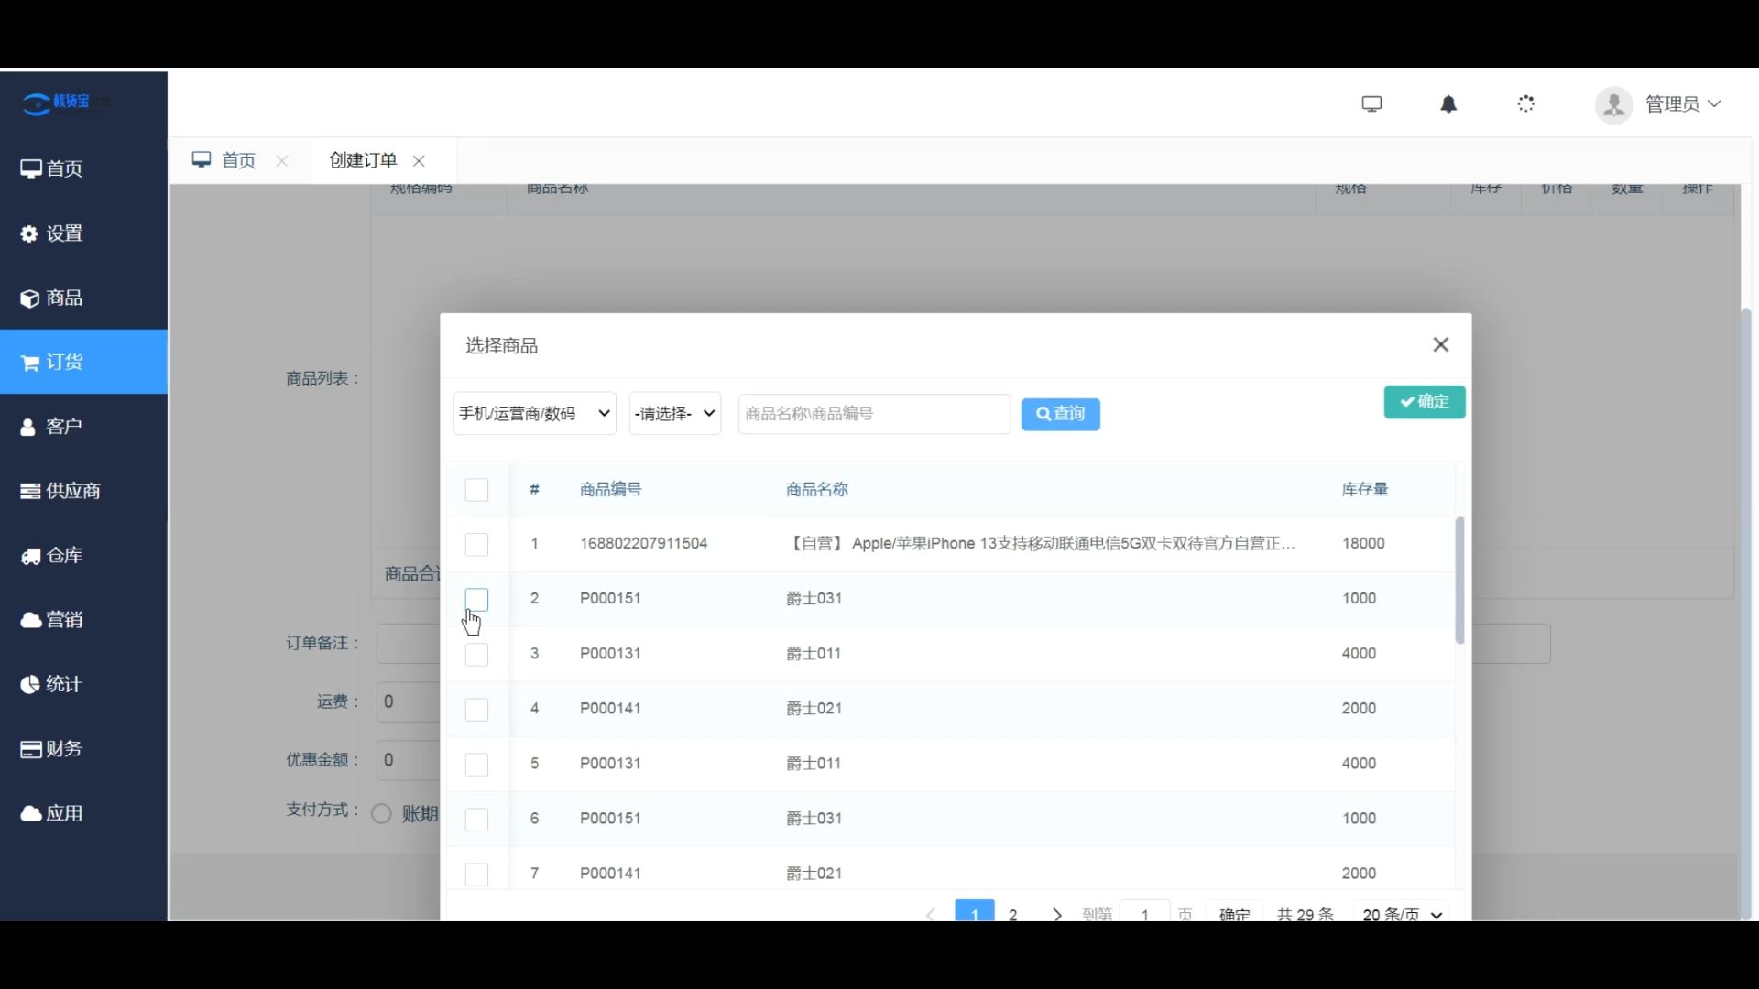
Task: Open the 手机/运营商/数码 category dropdown
Action: [x=534, y=414]
